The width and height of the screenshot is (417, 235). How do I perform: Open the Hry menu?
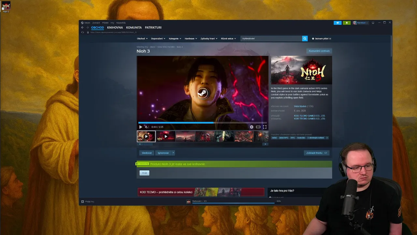(112, 23)
